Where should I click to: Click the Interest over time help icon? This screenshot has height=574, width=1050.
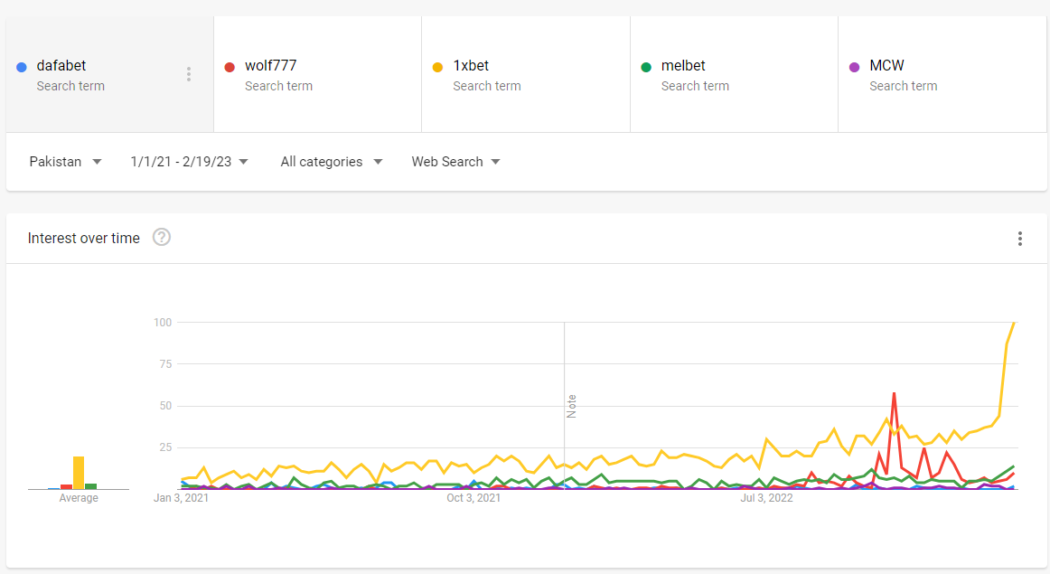pos(162,238)
